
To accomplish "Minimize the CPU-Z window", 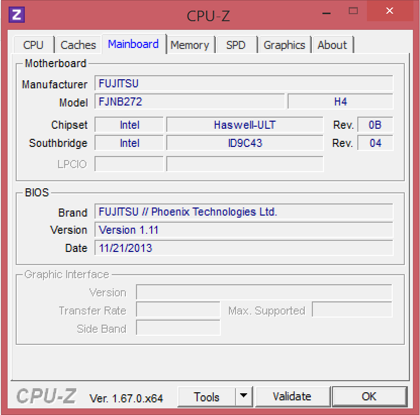I will click(x=326, y=12).
